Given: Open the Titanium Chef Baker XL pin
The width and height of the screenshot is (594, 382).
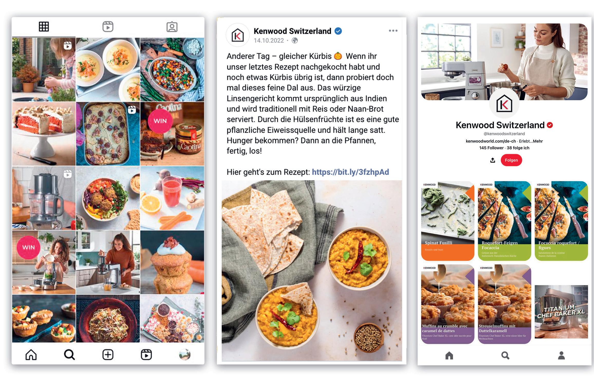Looking at the screenshot, I should pos(561,312).
